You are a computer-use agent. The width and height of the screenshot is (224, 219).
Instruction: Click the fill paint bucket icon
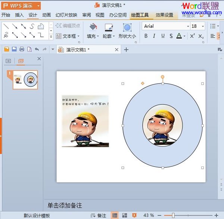93,27
